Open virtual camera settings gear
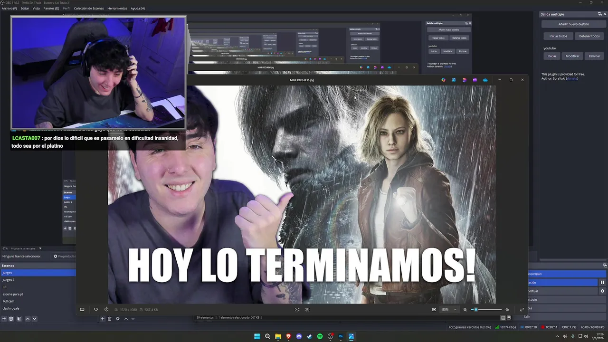608x342 pixels. [x=602, y=291]
